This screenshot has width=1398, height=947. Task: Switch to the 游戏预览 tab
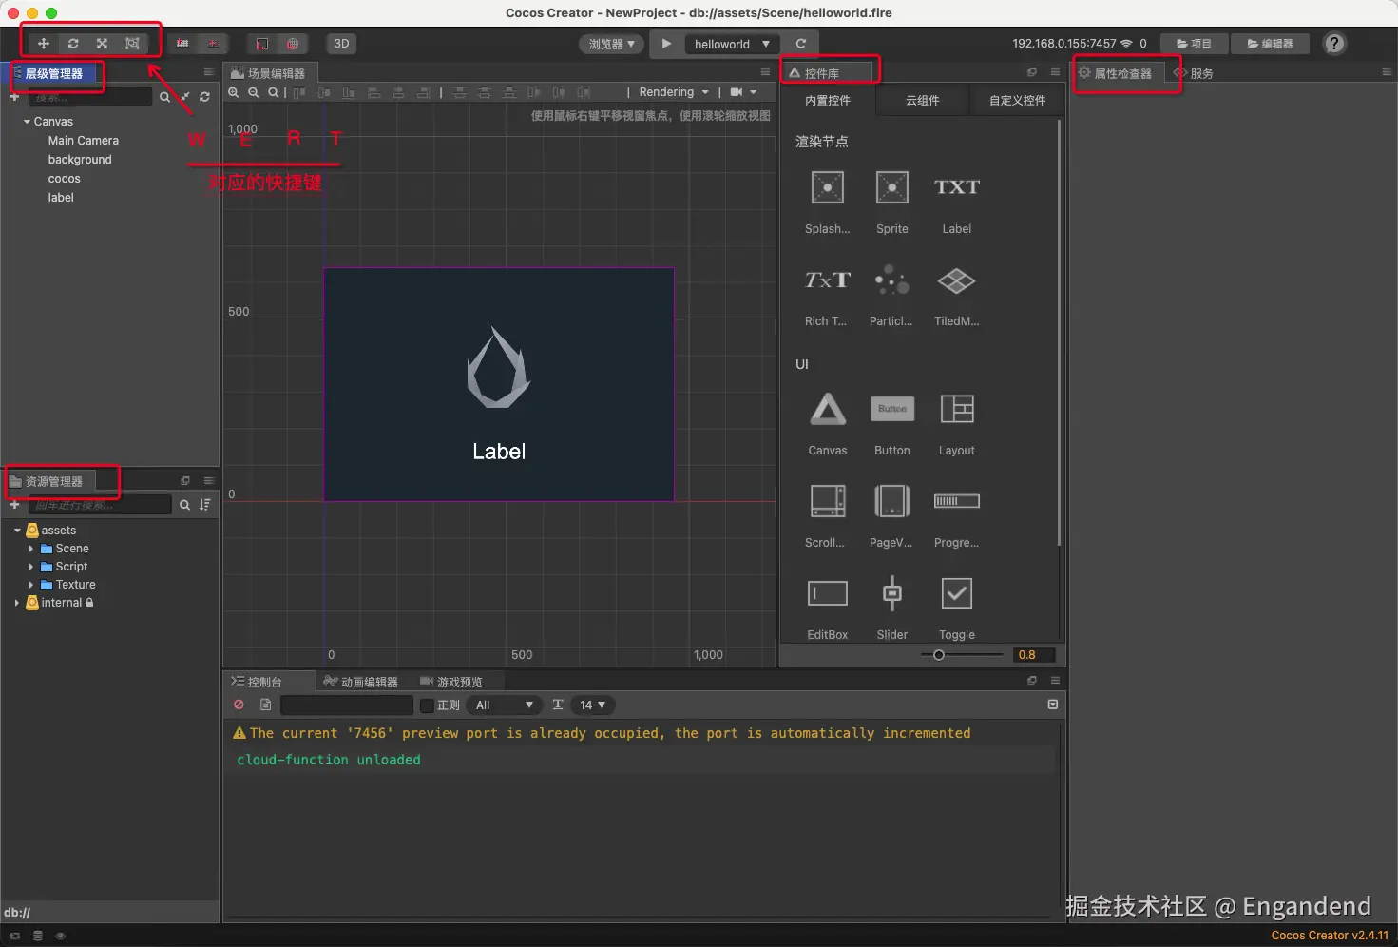[x=451, y=682]
